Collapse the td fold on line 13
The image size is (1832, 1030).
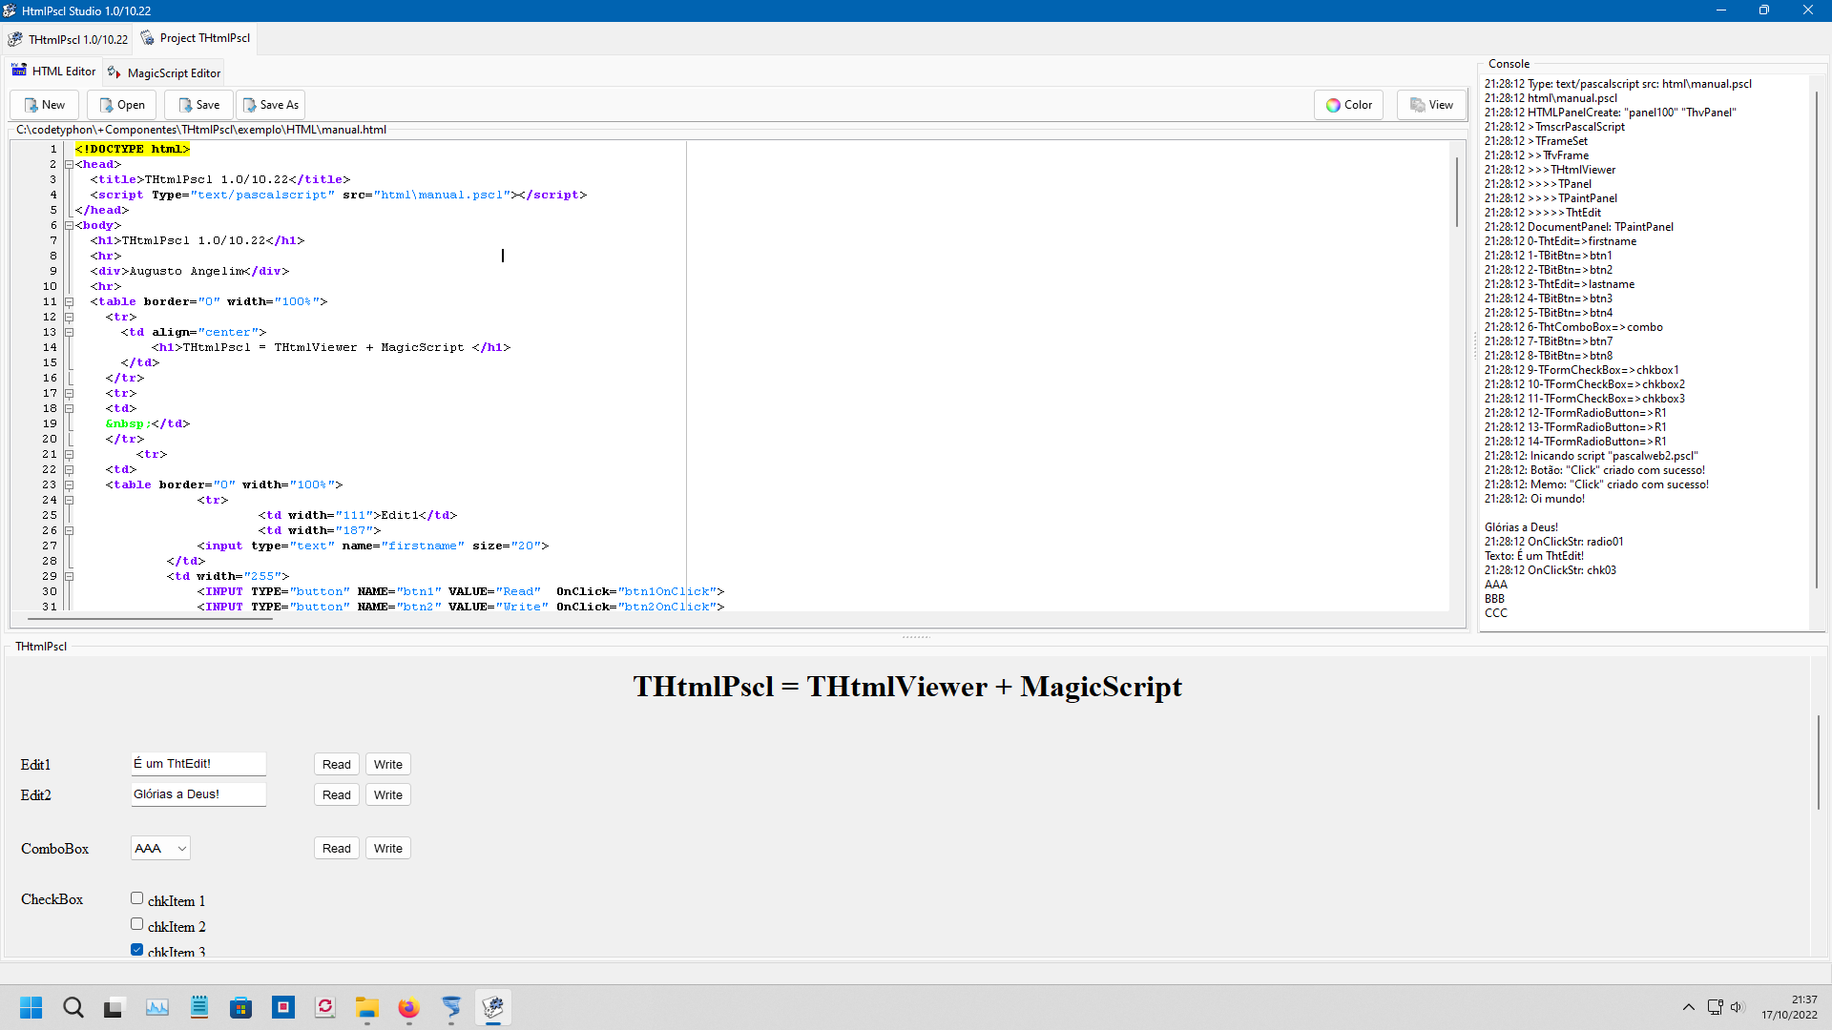point(69,333)
